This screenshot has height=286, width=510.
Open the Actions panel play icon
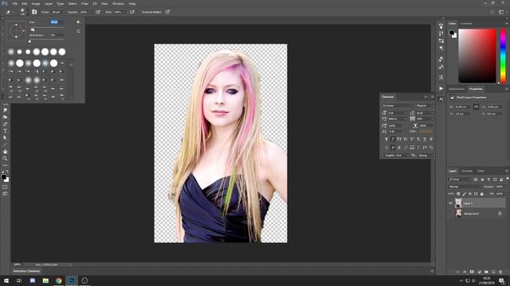[441, 88]
